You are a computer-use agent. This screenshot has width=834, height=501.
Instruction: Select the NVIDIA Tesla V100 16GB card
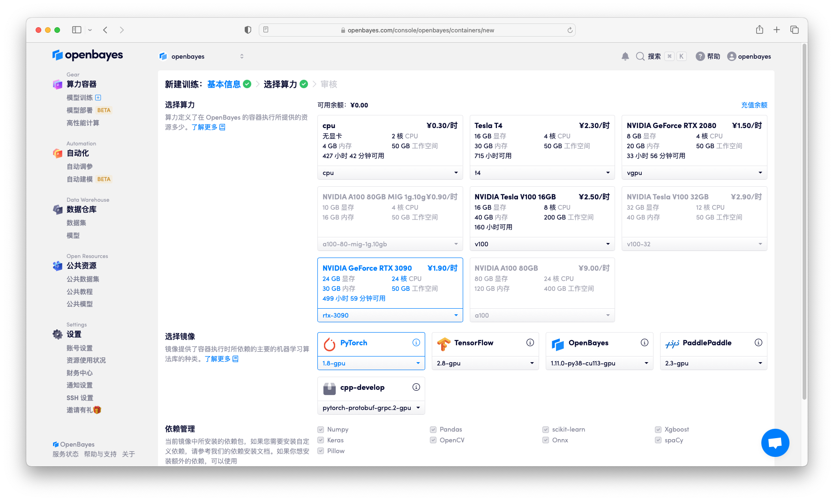click(x=541, y=212)
